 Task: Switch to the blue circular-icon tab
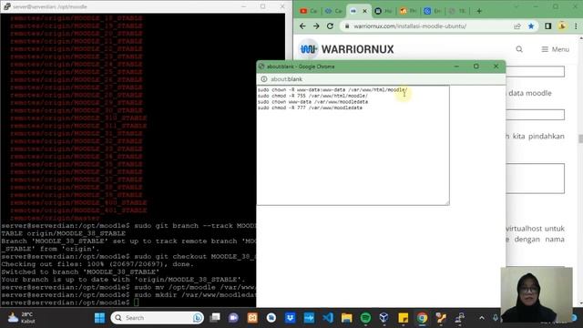point(432,11)
